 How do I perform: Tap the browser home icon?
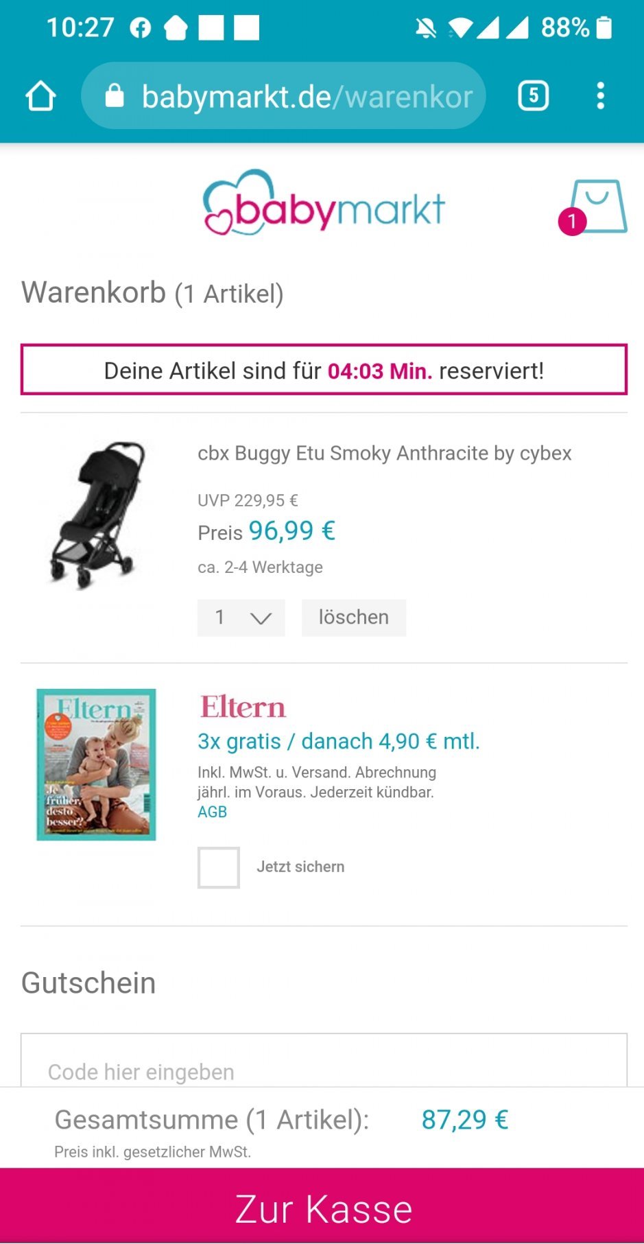[x=40, y=96]
